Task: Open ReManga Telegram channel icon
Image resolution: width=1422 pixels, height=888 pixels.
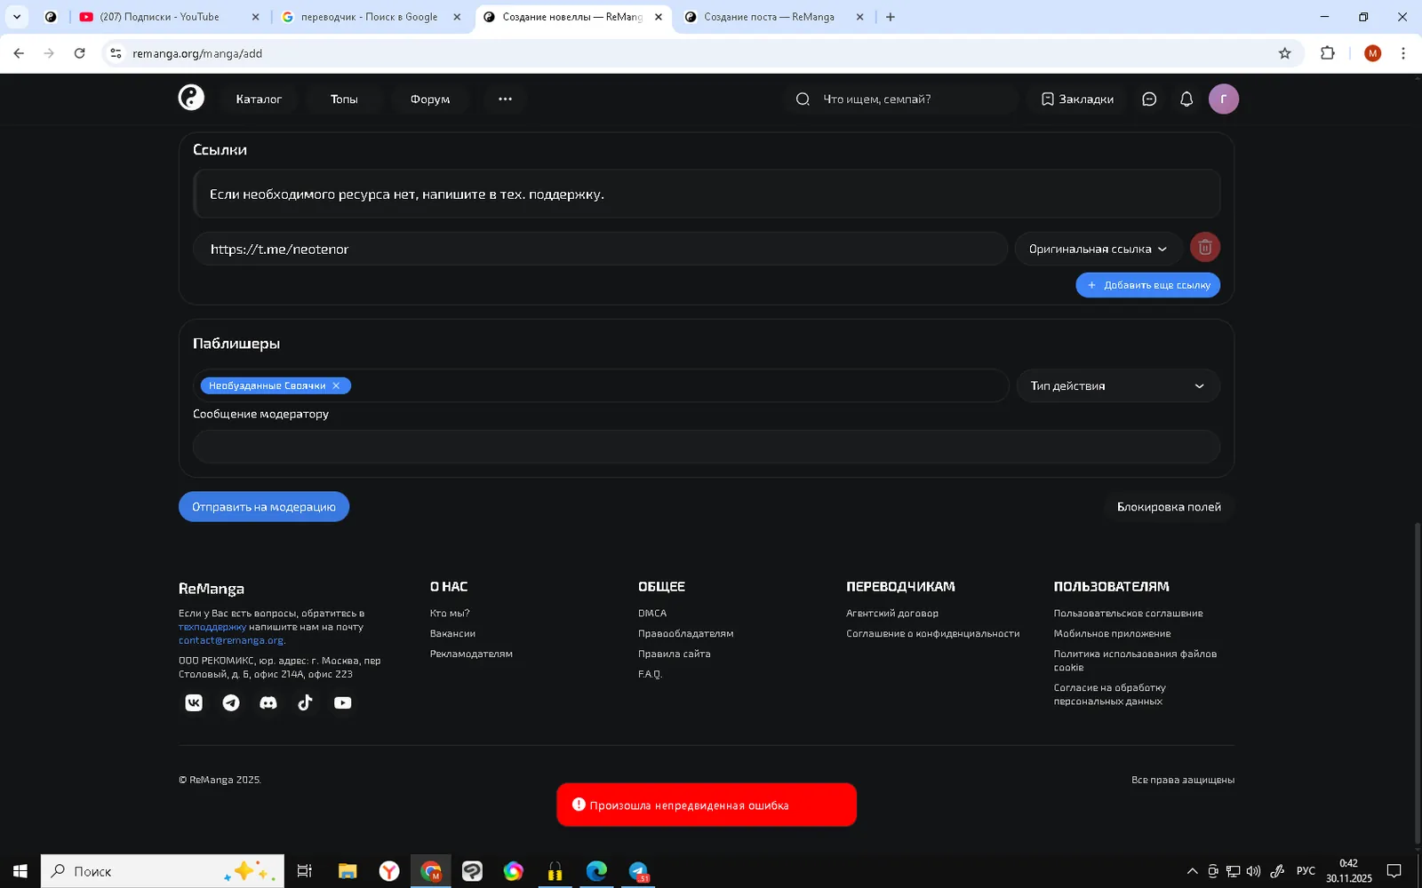Action: pos(231,702)
